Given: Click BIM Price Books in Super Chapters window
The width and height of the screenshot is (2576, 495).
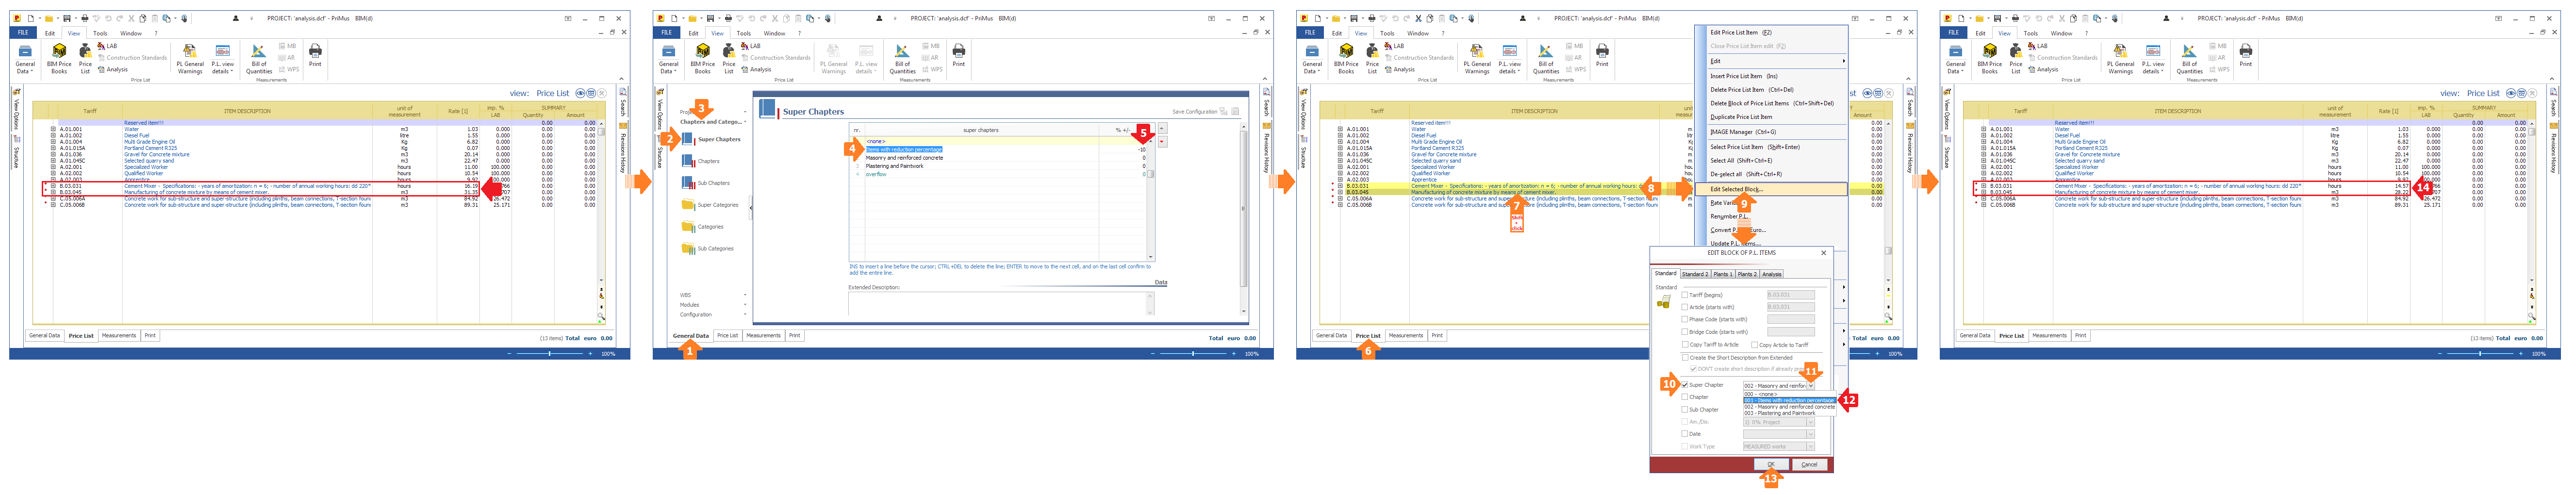Looking at the screenshot, I should click(702, 59).
